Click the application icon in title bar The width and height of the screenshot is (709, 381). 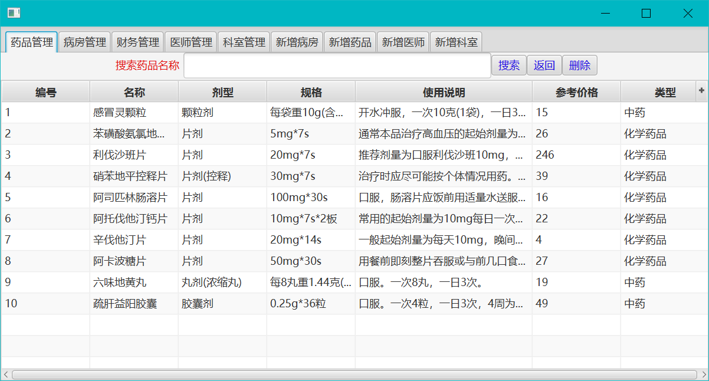click(x=14, y=13)
